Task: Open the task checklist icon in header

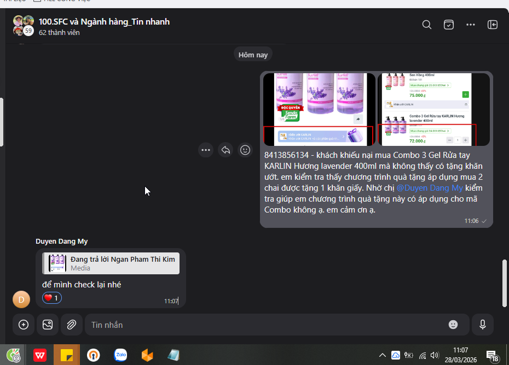Action: (x=449, y=25)
